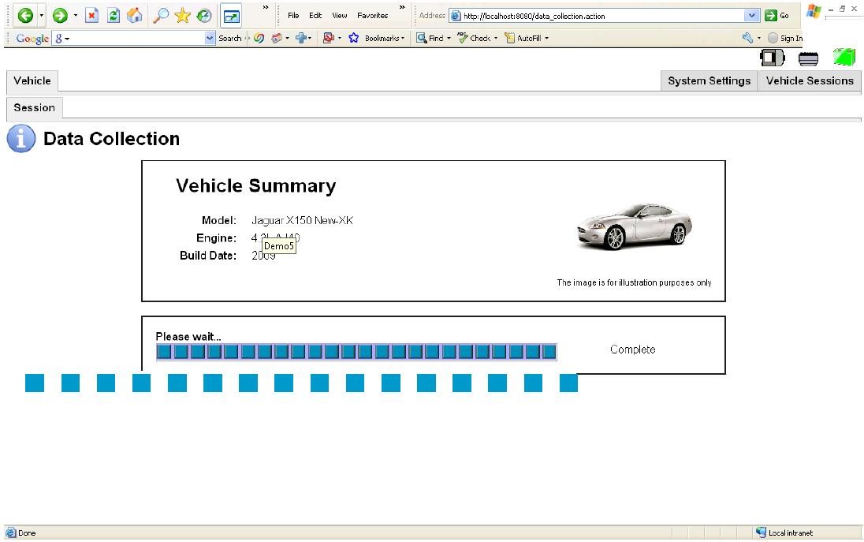Click the Refresh page icon

coord(114,16)
